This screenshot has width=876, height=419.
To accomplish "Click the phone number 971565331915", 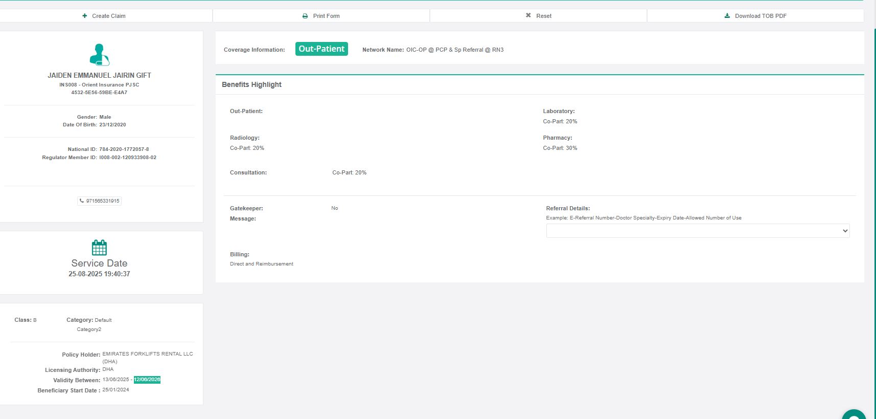I will coord(103,201).
